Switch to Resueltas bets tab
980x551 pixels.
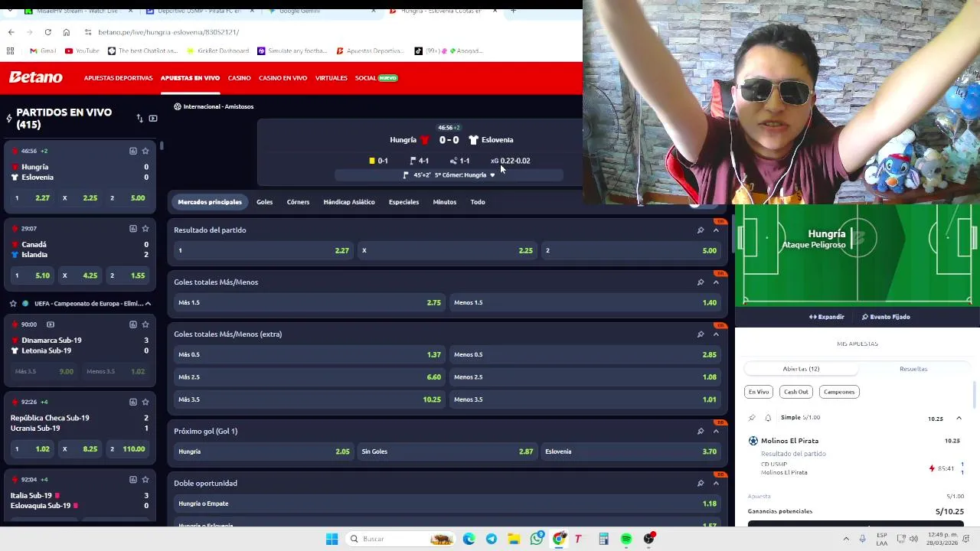point(913,369)
